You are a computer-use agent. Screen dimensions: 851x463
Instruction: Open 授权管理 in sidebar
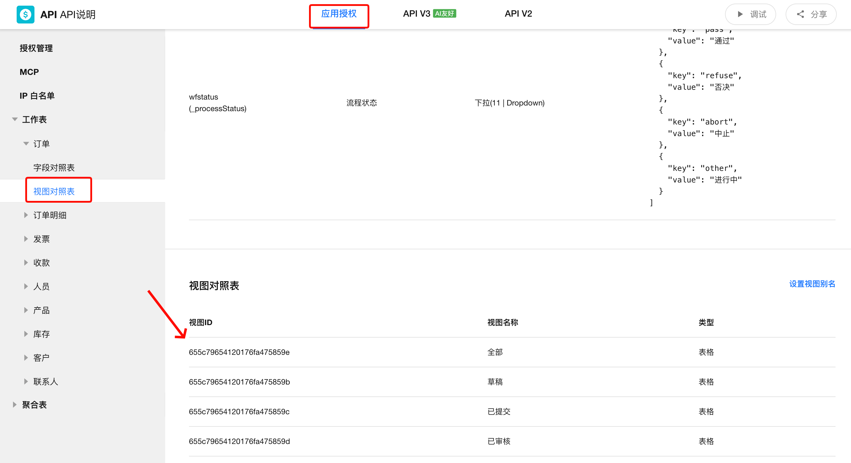coord(36,48)
